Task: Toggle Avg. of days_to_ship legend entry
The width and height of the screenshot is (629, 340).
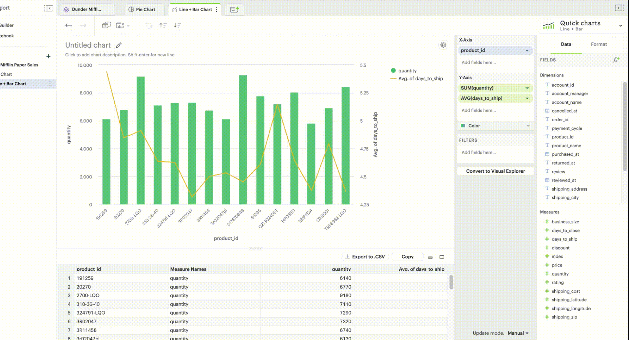Action: click(x=417, y=79)
